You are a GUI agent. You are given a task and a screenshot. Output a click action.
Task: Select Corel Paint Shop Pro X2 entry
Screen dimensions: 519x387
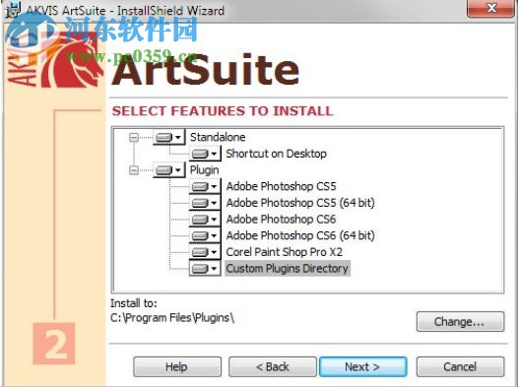[x=284, y=252]
